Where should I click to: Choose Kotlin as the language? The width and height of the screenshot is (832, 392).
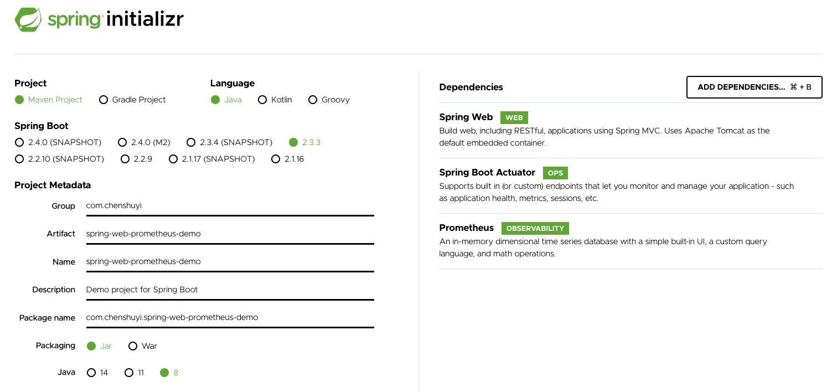pos(275,100)
